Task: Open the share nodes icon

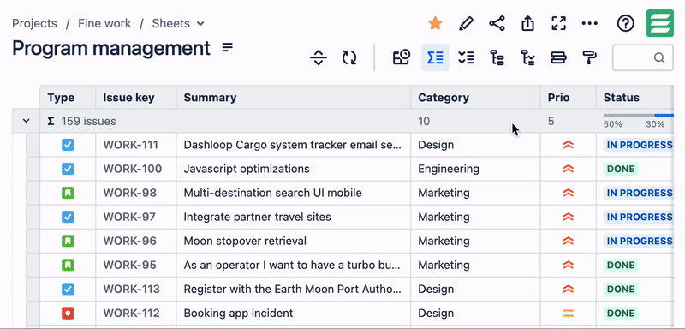Action: [497, 23]
